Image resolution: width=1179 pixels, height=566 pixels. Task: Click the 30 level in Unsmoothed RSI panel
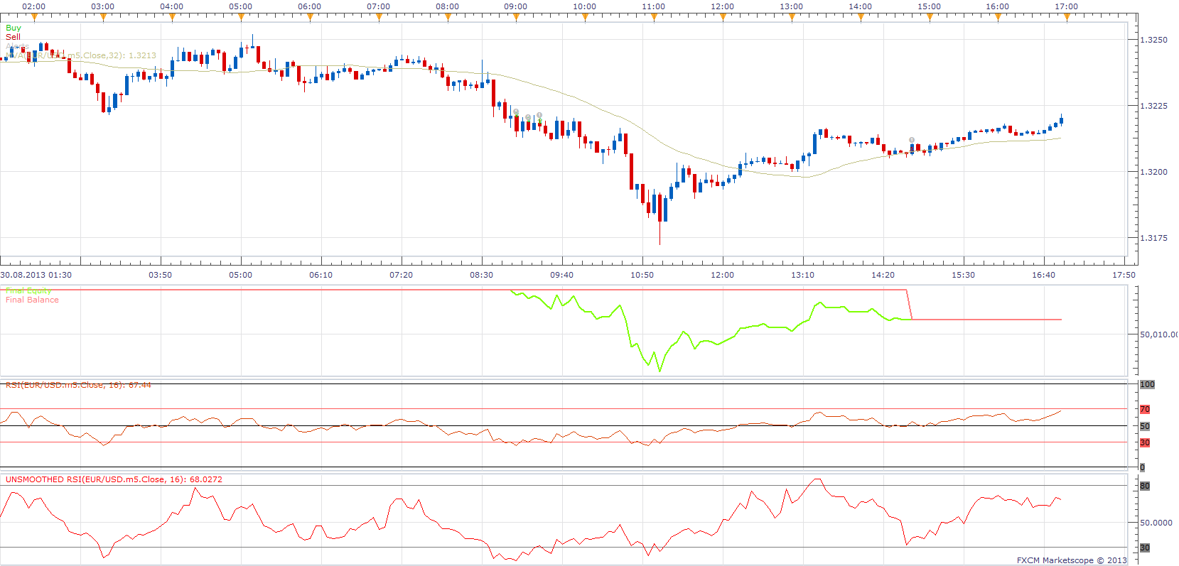coord(1145,548)
